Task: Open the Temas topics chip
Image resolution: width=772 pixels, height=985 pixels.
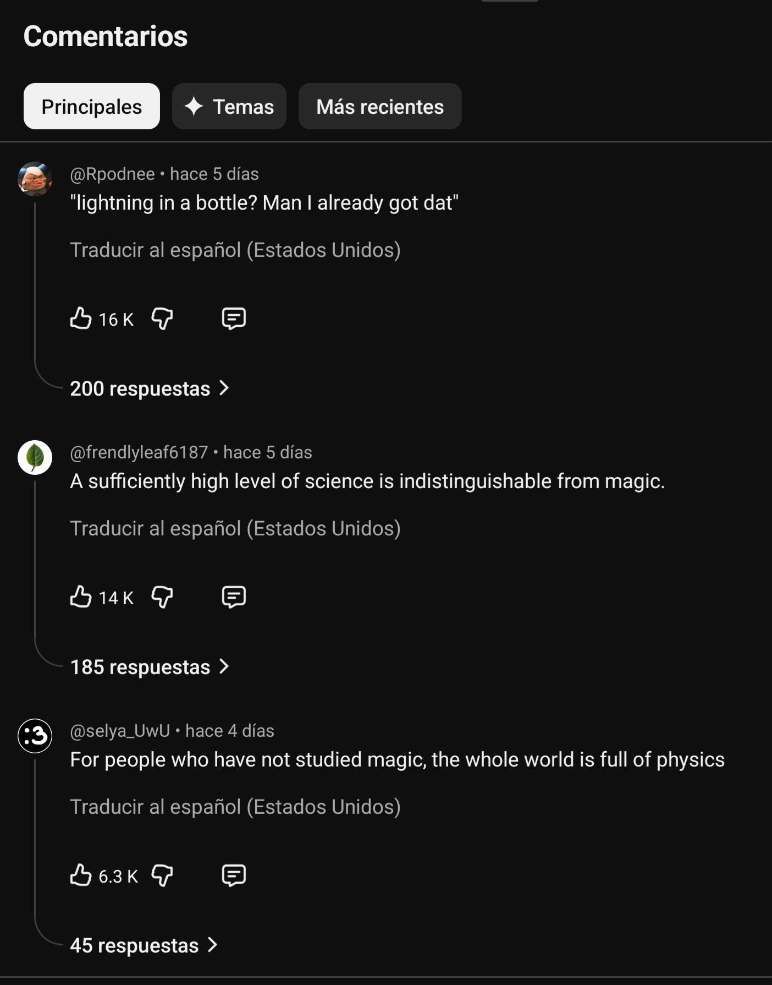Action: (x=229, y=107)
